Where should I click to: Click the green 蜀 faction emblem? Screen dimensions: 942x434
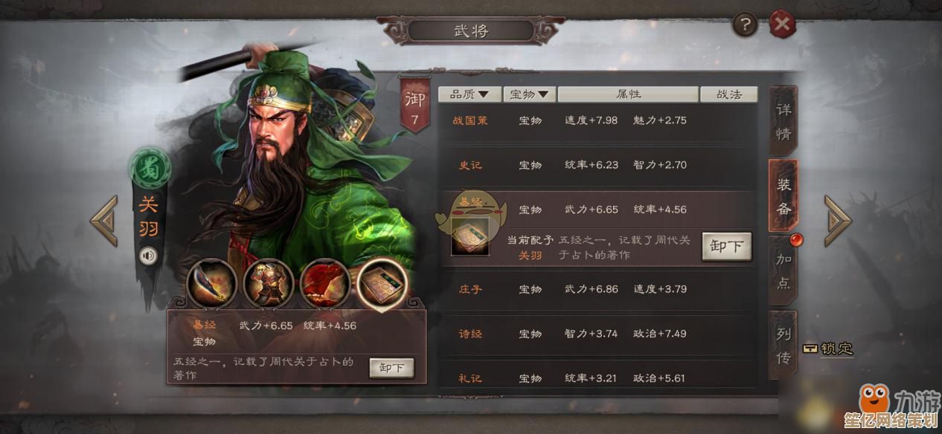click(150, 168)
